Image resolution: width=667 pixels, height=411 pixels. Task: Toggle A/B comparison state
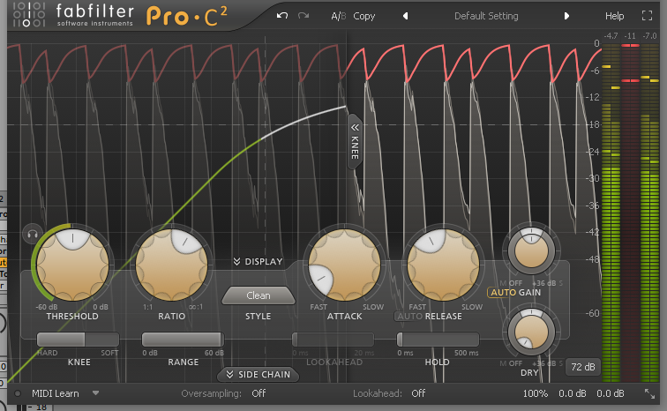338,16
